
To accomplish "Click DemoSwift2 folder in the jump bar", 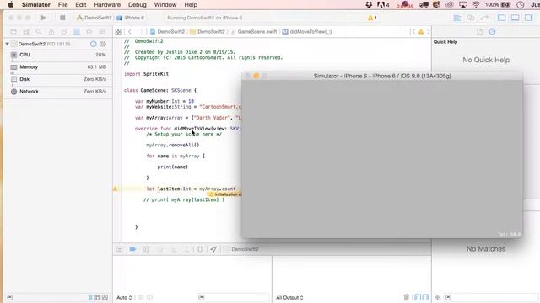I will point(208,32).
